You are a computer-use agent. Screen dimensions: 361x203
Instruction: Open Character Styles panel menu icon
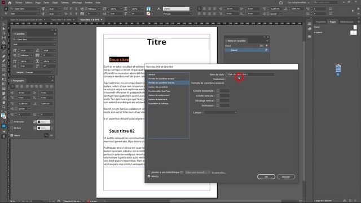(267, 41)
